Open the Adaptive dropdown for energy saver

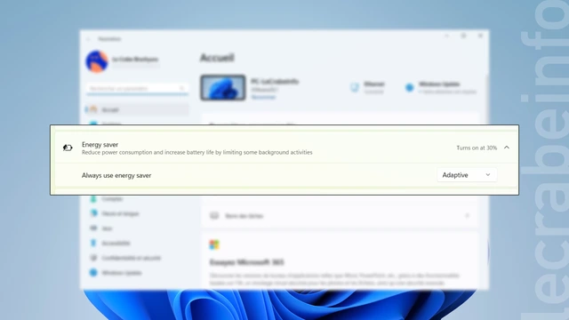point(466,175)
